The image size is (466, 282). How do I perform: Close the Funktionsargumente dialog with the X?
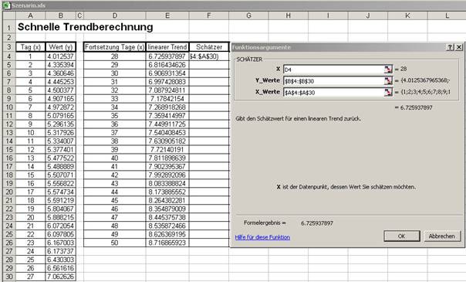click(x=459, y=47)
